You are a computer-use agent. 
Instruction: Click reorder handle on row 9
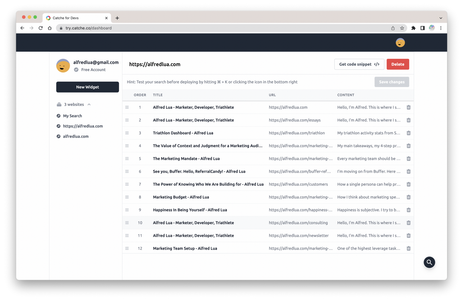pos(127,210)
